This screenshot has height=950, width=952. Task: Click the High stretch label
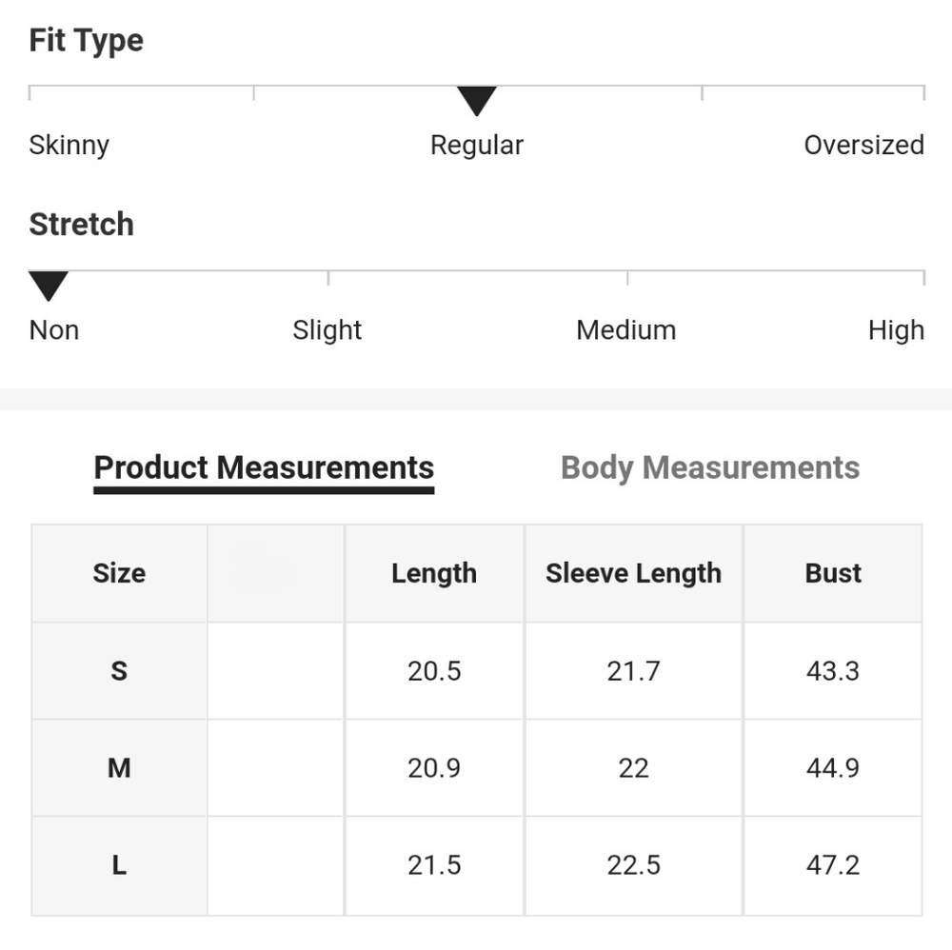[896, 331]
